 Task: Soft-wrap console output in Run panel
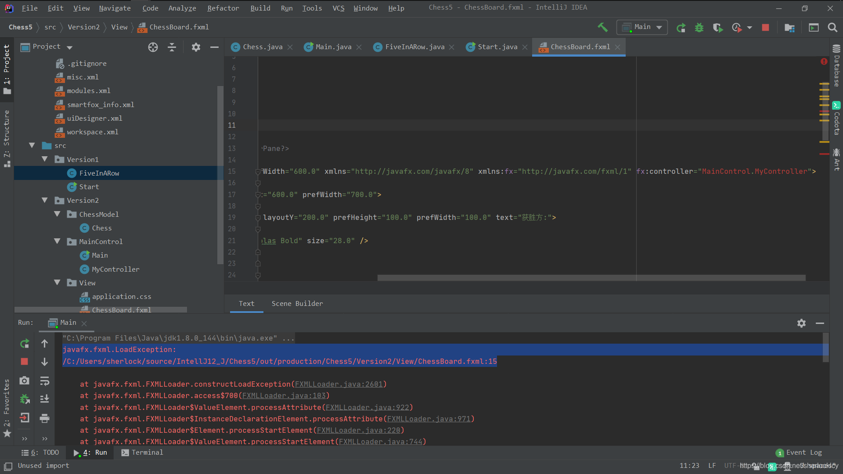pyautogui.click(x=44, y=381)
